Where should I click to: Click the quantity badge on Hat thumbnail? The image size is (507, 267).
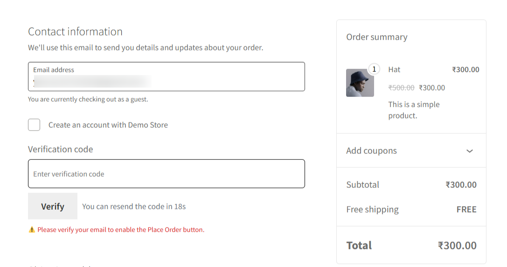click(x=374, y=69)
